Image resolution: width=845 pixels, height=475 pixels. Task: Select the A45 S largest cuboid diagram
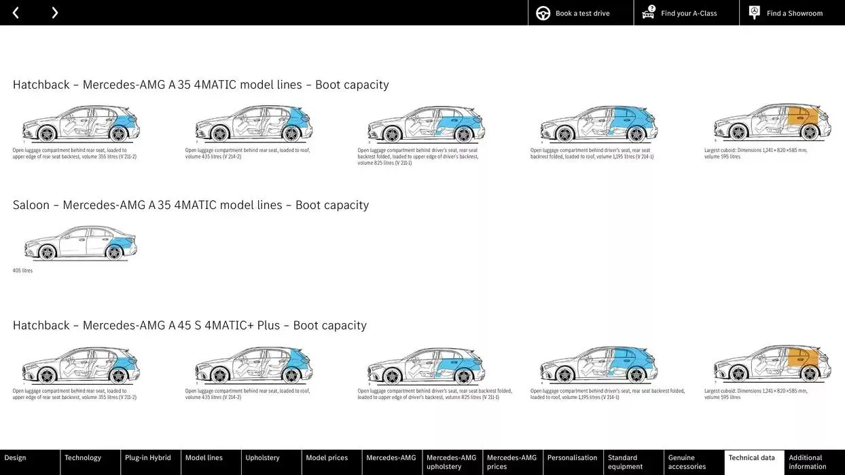[x=772, y=364]
